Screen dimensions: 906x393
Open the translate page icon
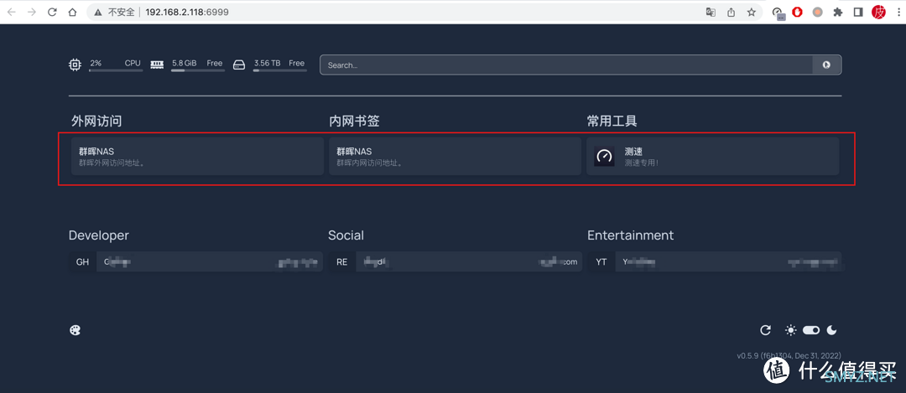[x=711, y=12]
